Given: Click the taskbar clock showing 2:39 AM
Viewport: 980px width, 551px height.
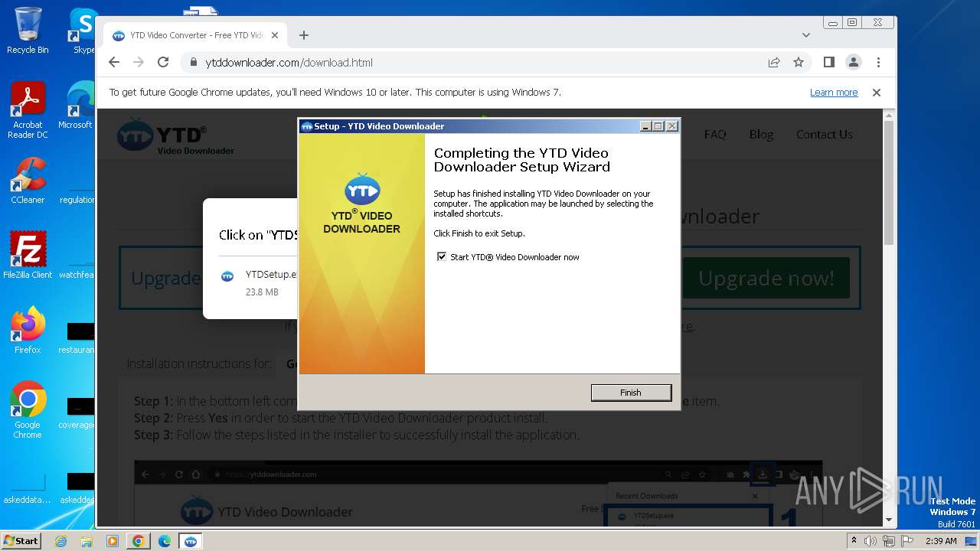Looking at the screenshot, I should point(941,541).
